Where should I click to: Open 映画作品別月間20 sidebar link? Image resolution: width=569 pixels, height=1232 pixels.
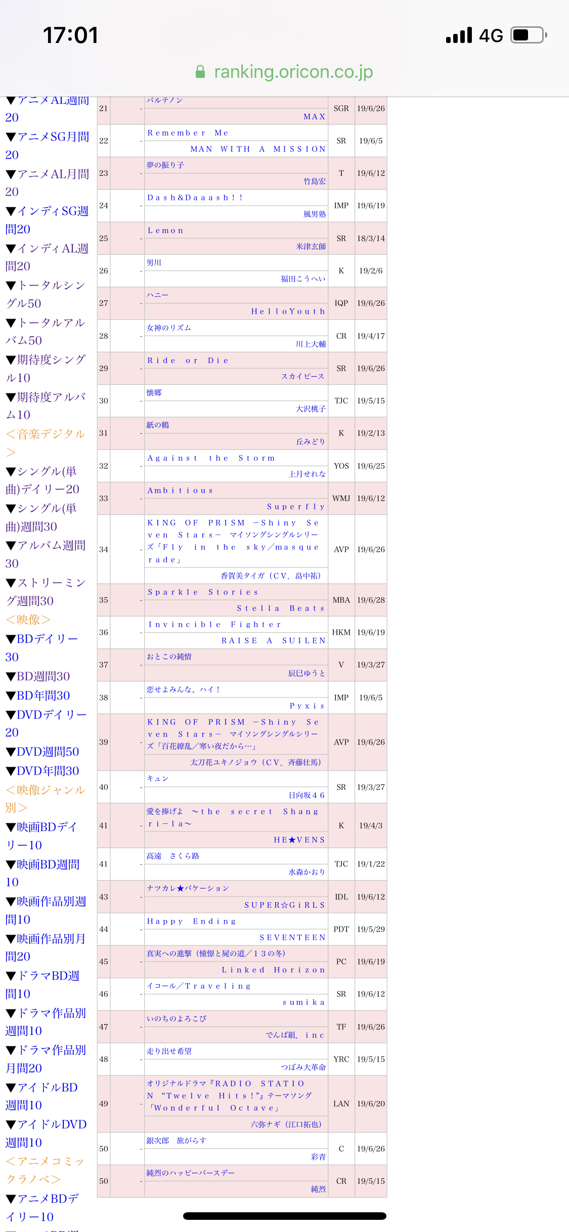46,947
